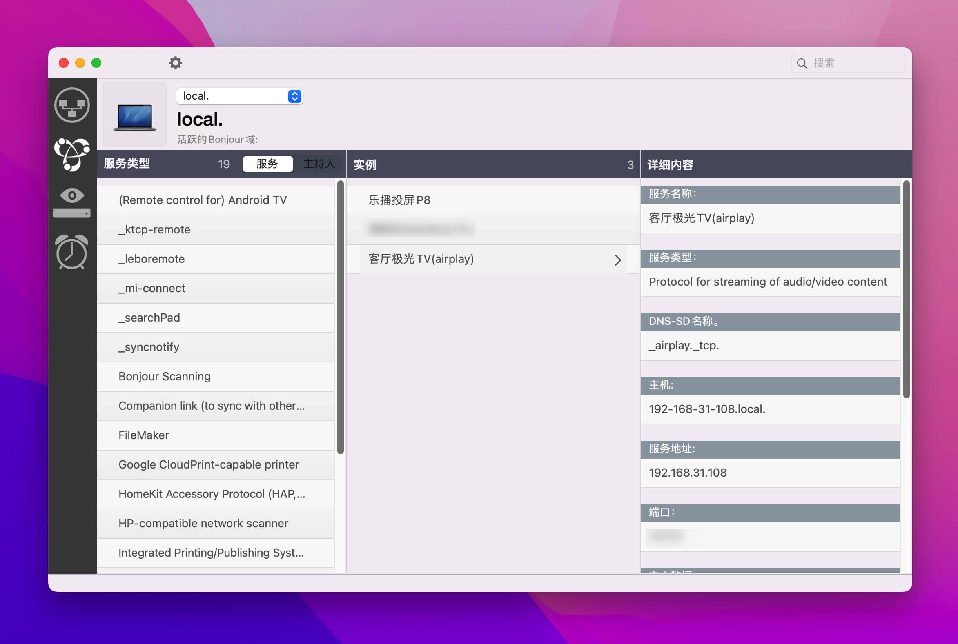Click the large local. heading

point(200,120)
